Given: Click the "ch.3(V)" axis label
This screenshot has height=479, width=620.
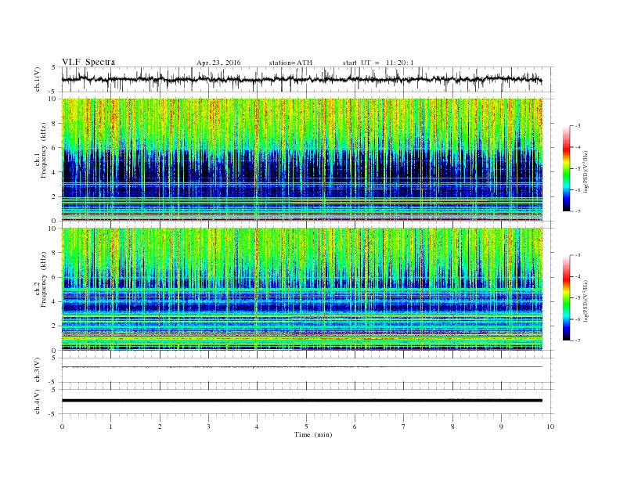Looking at the screenshot, I should click(38, 370).
